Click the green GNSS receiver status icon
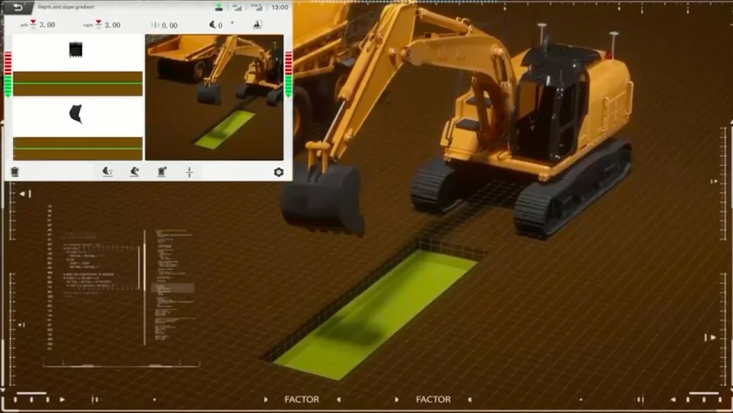This screenshot has height=413, width=733. click(219, 7)
